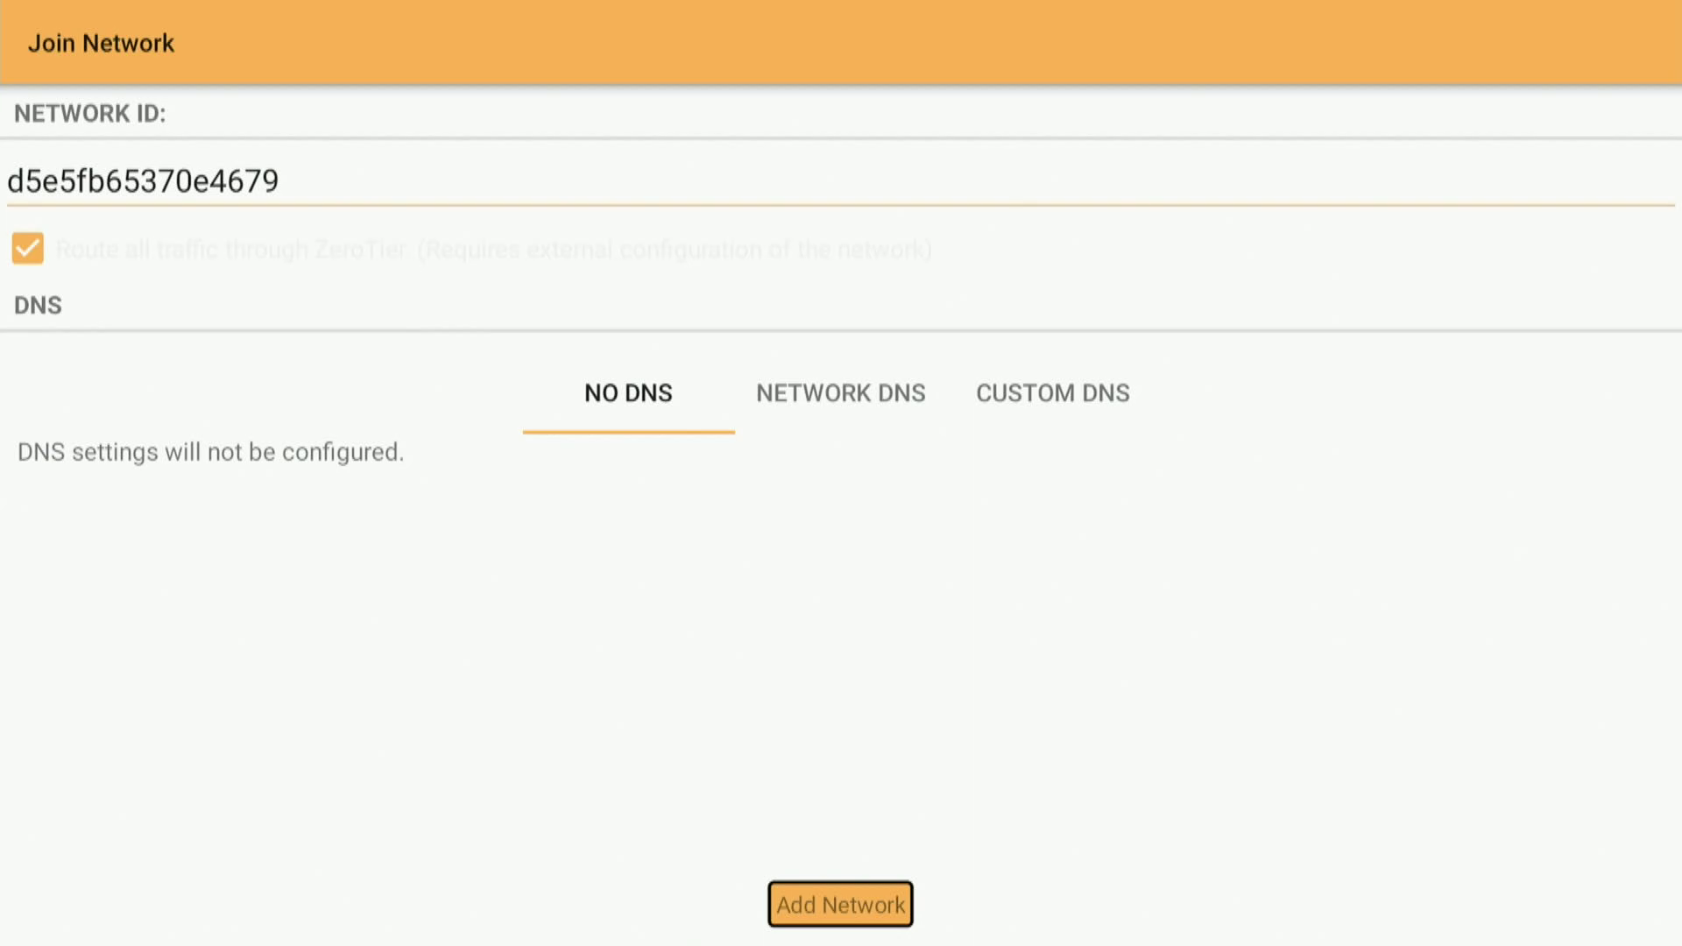Uncheck Route all traffic through ZeroTier
Viewport: 1682px width, 946px height.
click(27, 249)
